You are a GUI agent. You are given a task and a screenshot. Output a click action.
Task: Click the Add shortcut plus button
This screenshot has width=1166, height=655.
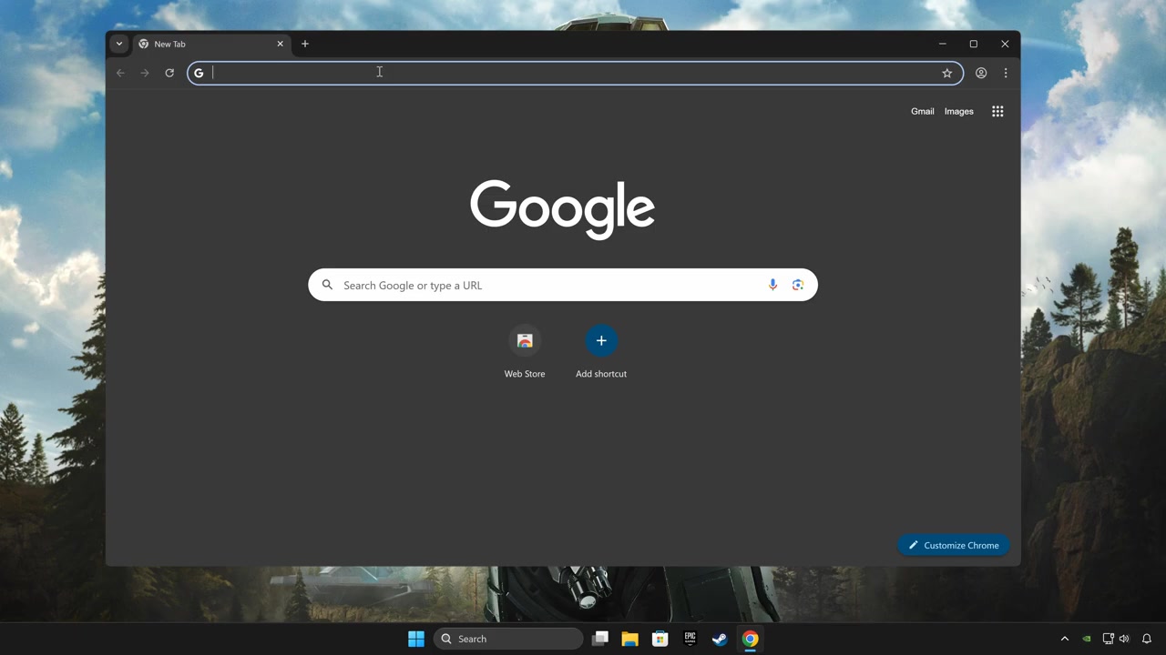pos(601,341)
